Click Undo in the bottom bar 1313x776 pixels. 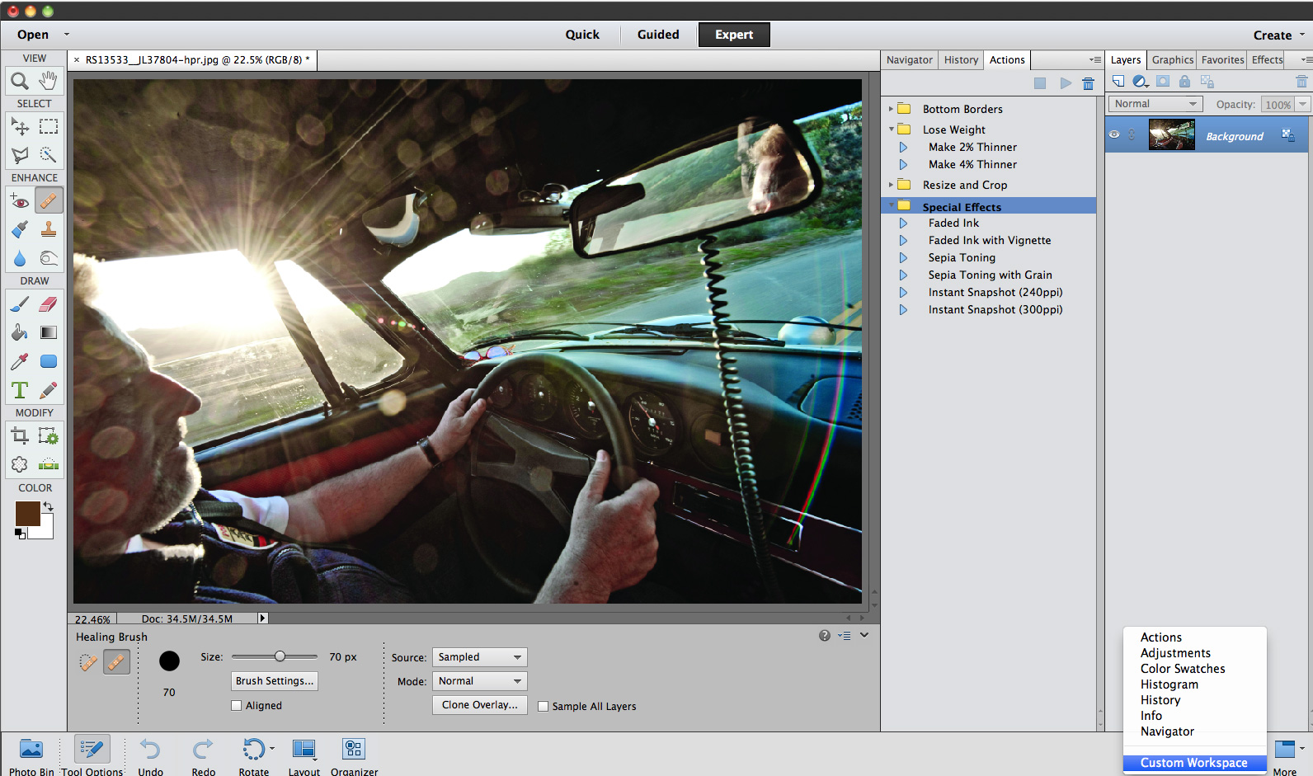150,756
